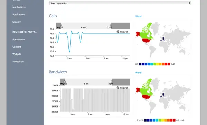Open the Appearance page in Developer Portal
Screen dimensions: 207x125
(19, 39)
